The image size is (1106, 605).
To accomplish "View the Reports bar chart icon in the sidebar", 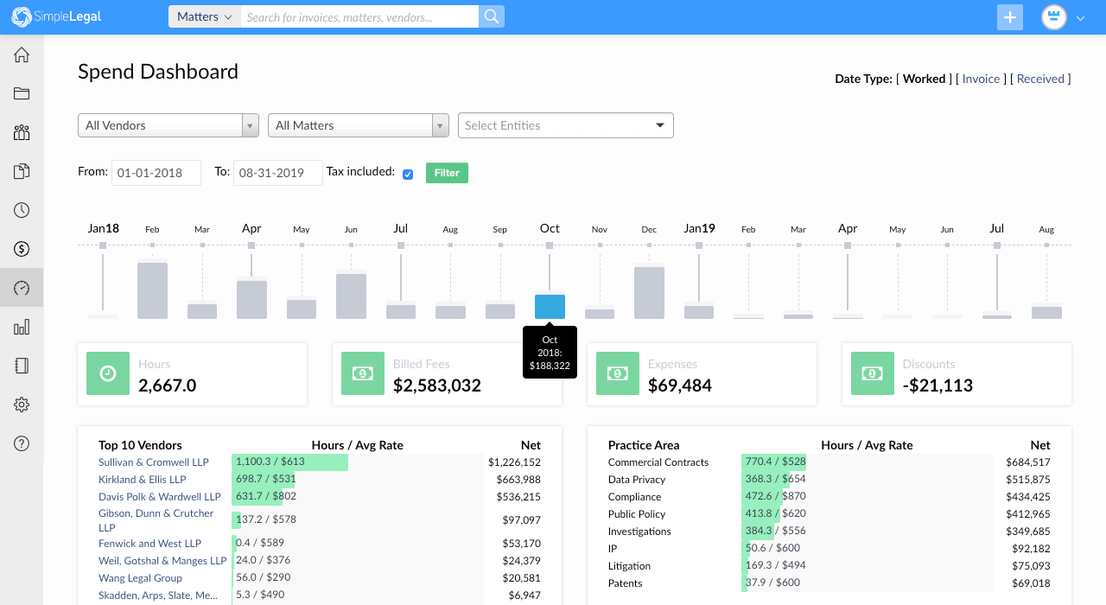I will coord(21,326).
